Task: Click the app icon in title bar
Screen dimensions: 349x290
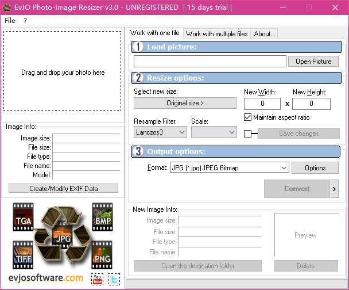Action: pos(6,7)
